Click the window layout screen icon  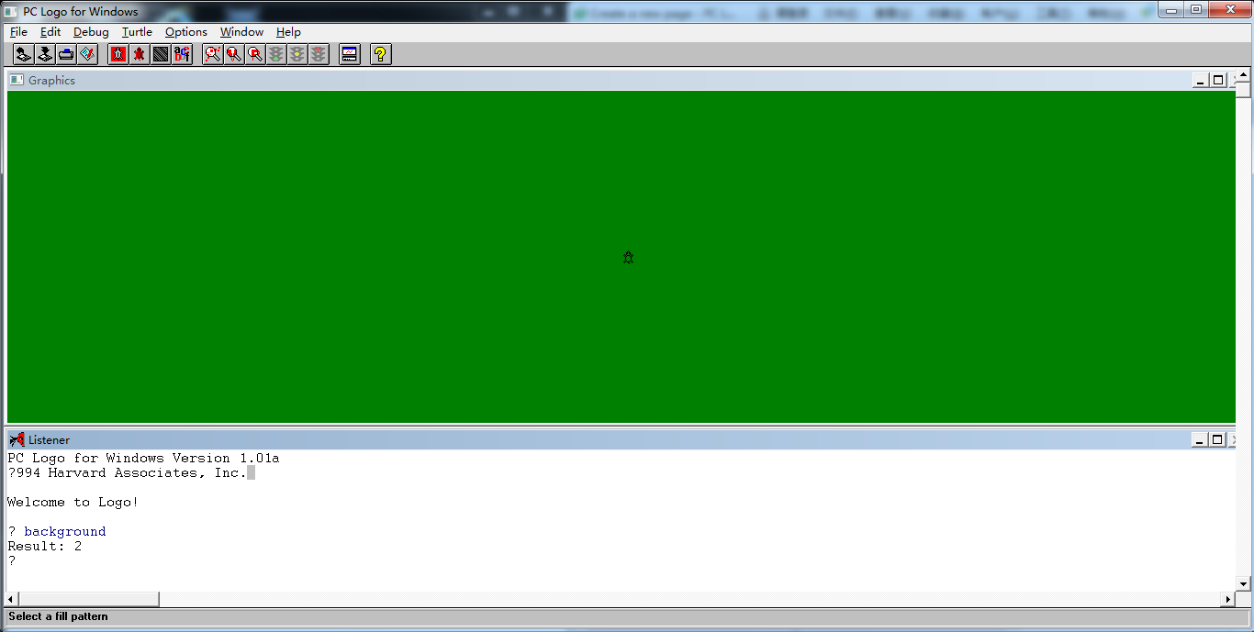pos(350,54)
